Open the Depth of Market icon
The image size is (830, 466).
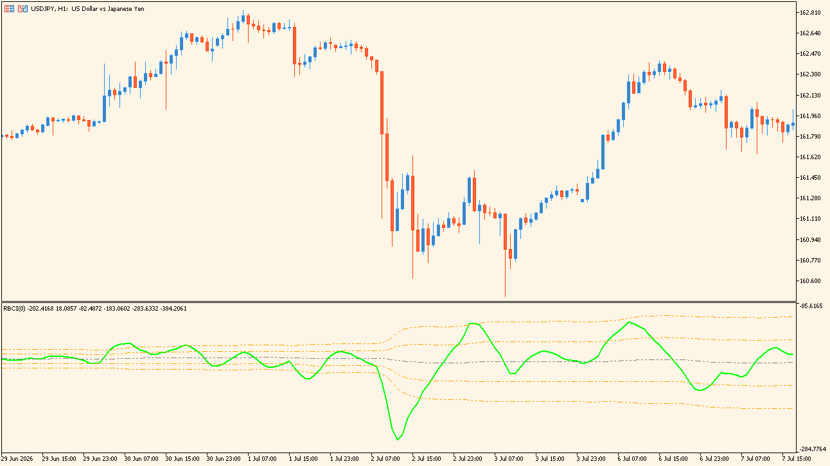click(9, 9)
